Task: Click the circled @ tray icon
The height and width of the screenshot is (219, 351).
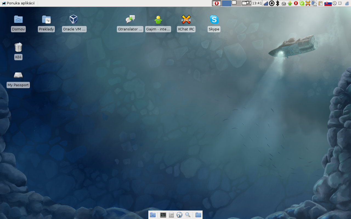Action: [x=272, y=3]
